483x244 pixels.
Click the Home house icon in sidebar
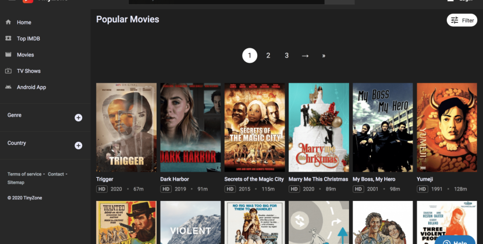[8, 22]
